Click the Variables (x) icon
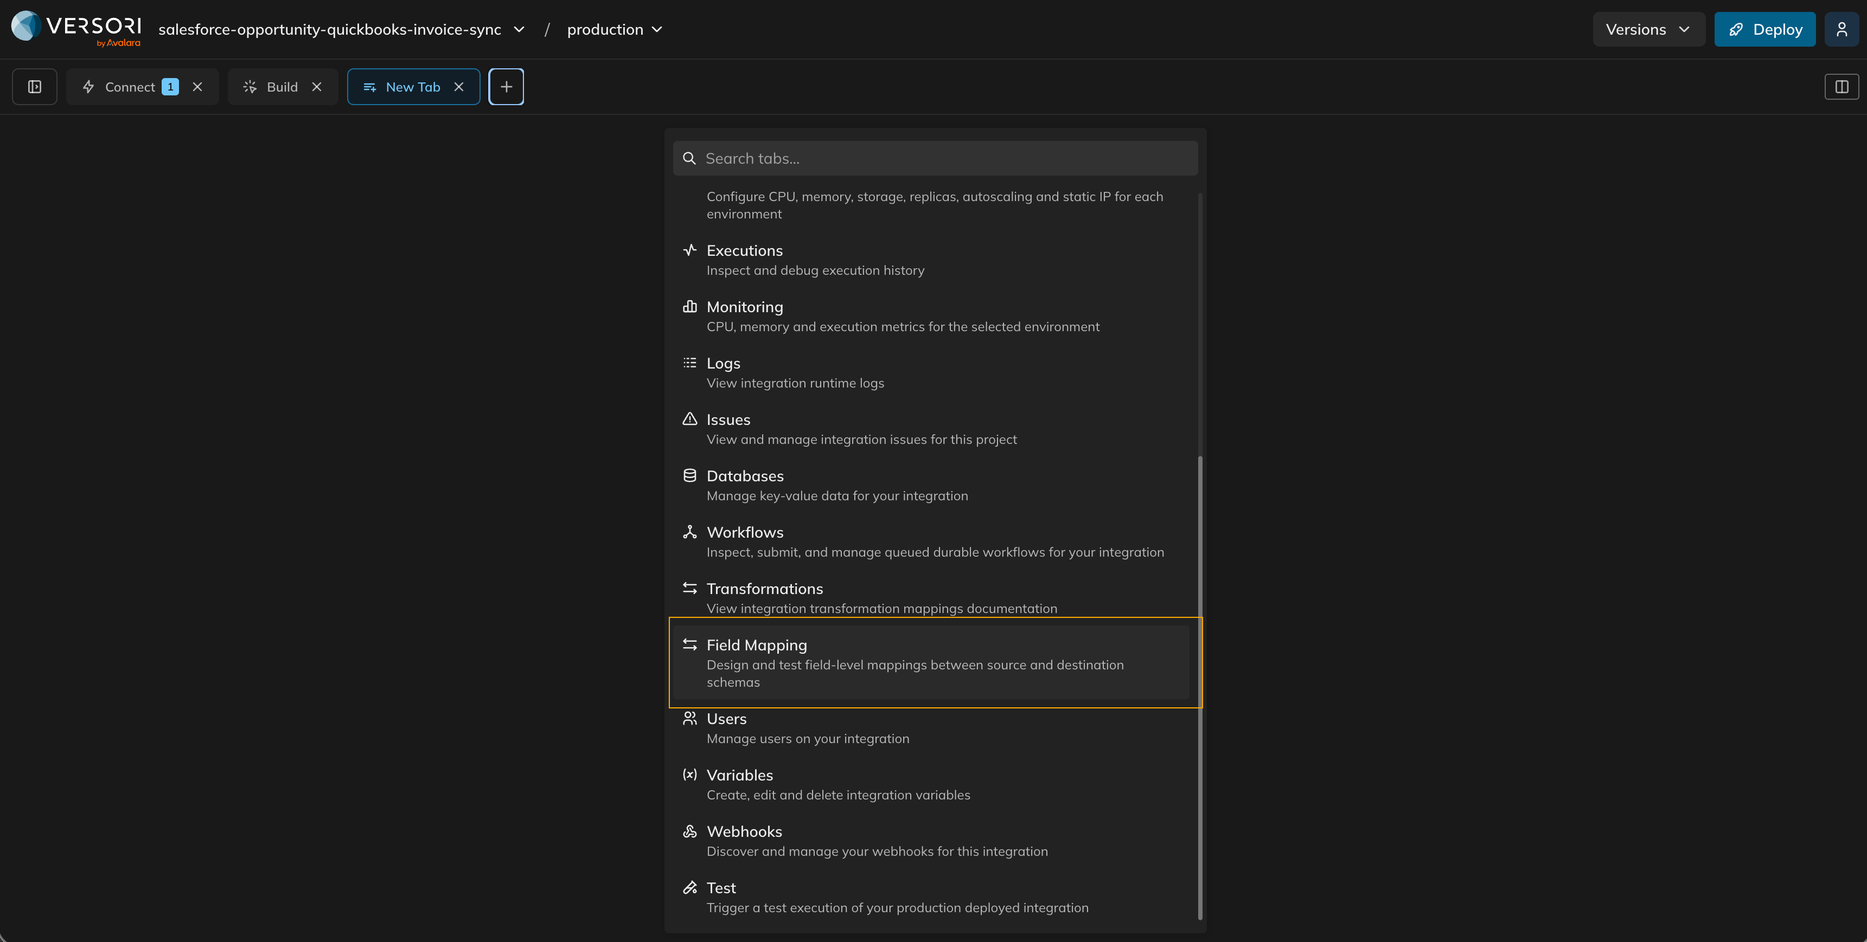The image size is (1867, 942). click(690, 775)
